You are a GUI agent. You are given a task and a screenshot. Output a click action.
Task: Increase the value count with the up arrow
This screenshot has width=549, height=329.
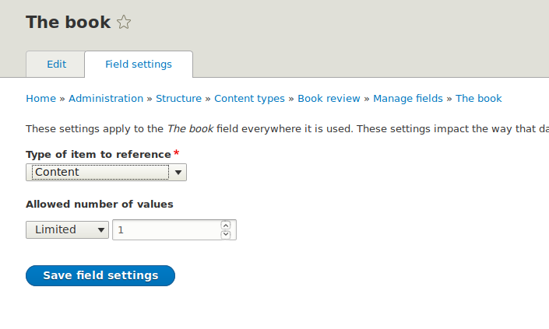[x=226, y=226]
